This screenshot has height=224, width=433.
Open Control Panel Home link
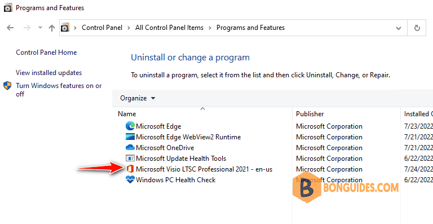click(x=46, y=52)
